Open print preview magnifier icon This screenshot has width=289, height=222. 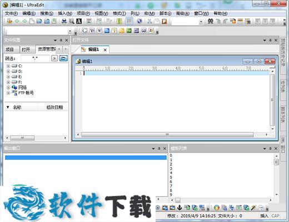(72, 21)
